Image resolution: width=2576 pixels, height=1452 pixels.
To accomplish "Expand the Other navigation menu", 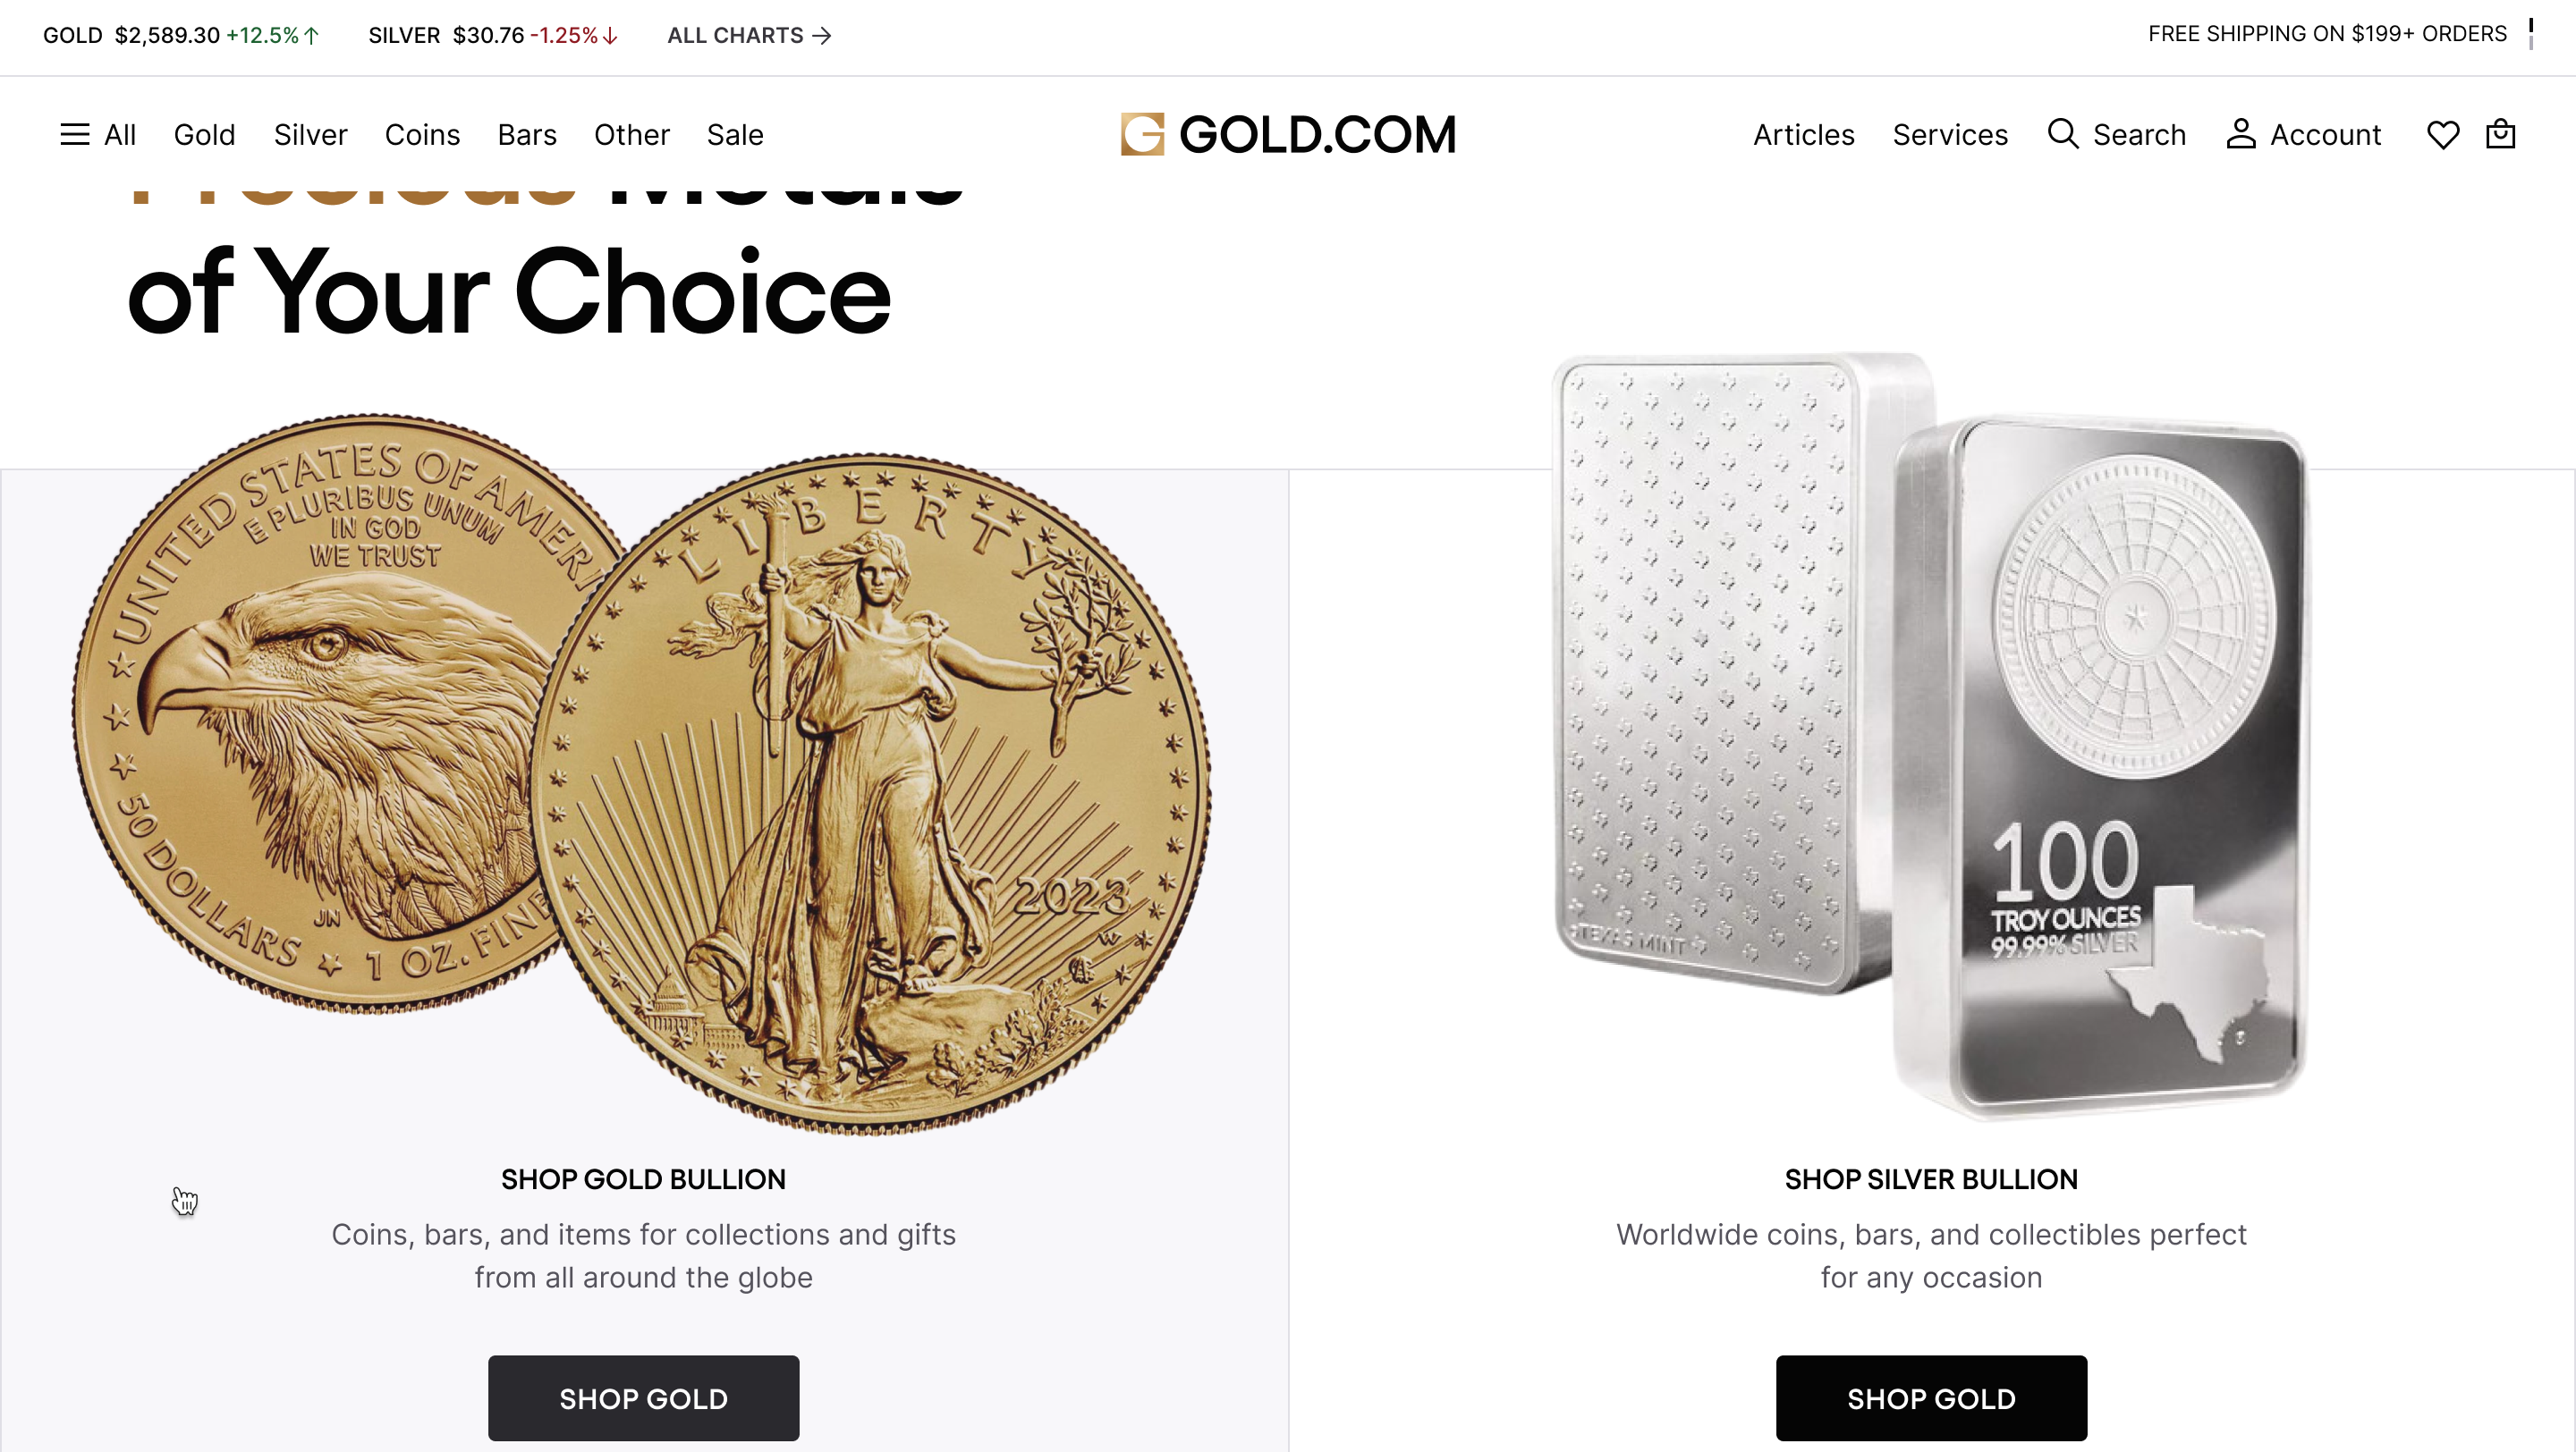I will point(631,135).
